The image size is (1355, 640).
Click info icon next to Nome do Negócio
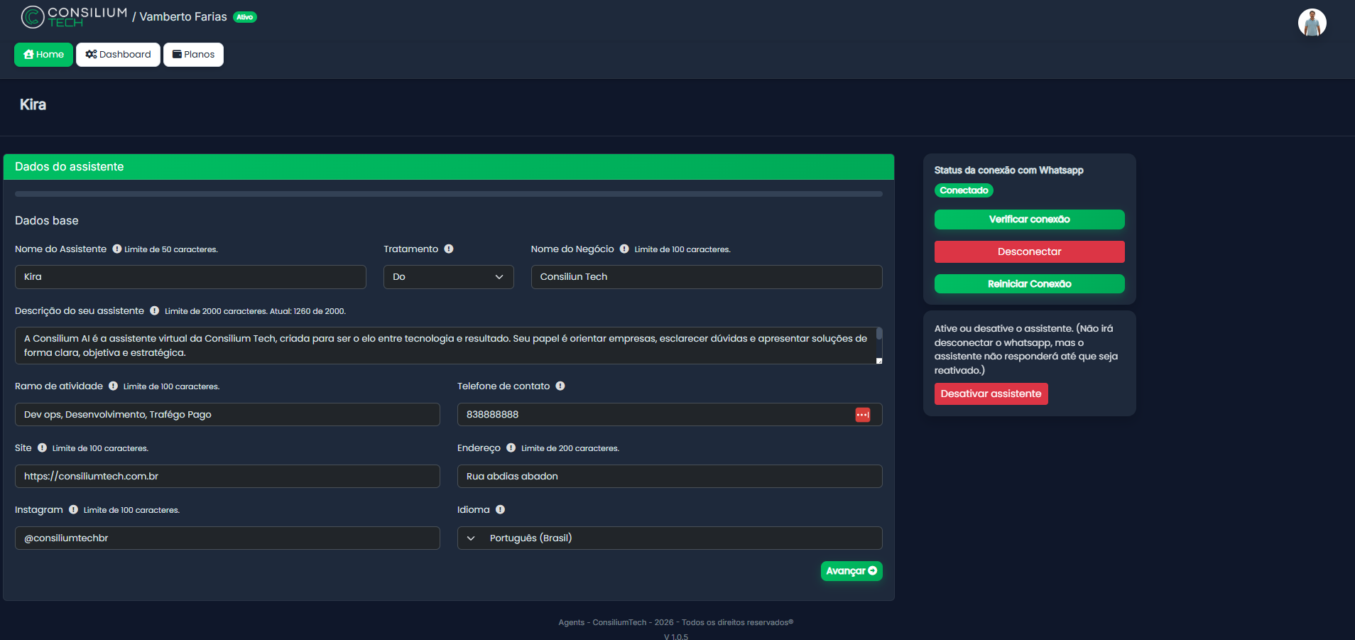click(x=624, y=249)
